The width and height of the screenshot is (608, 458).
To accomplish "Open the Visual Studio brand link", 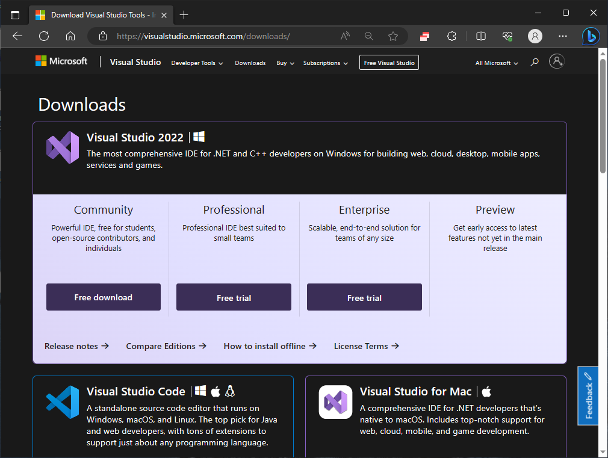I will coord(135,62).
